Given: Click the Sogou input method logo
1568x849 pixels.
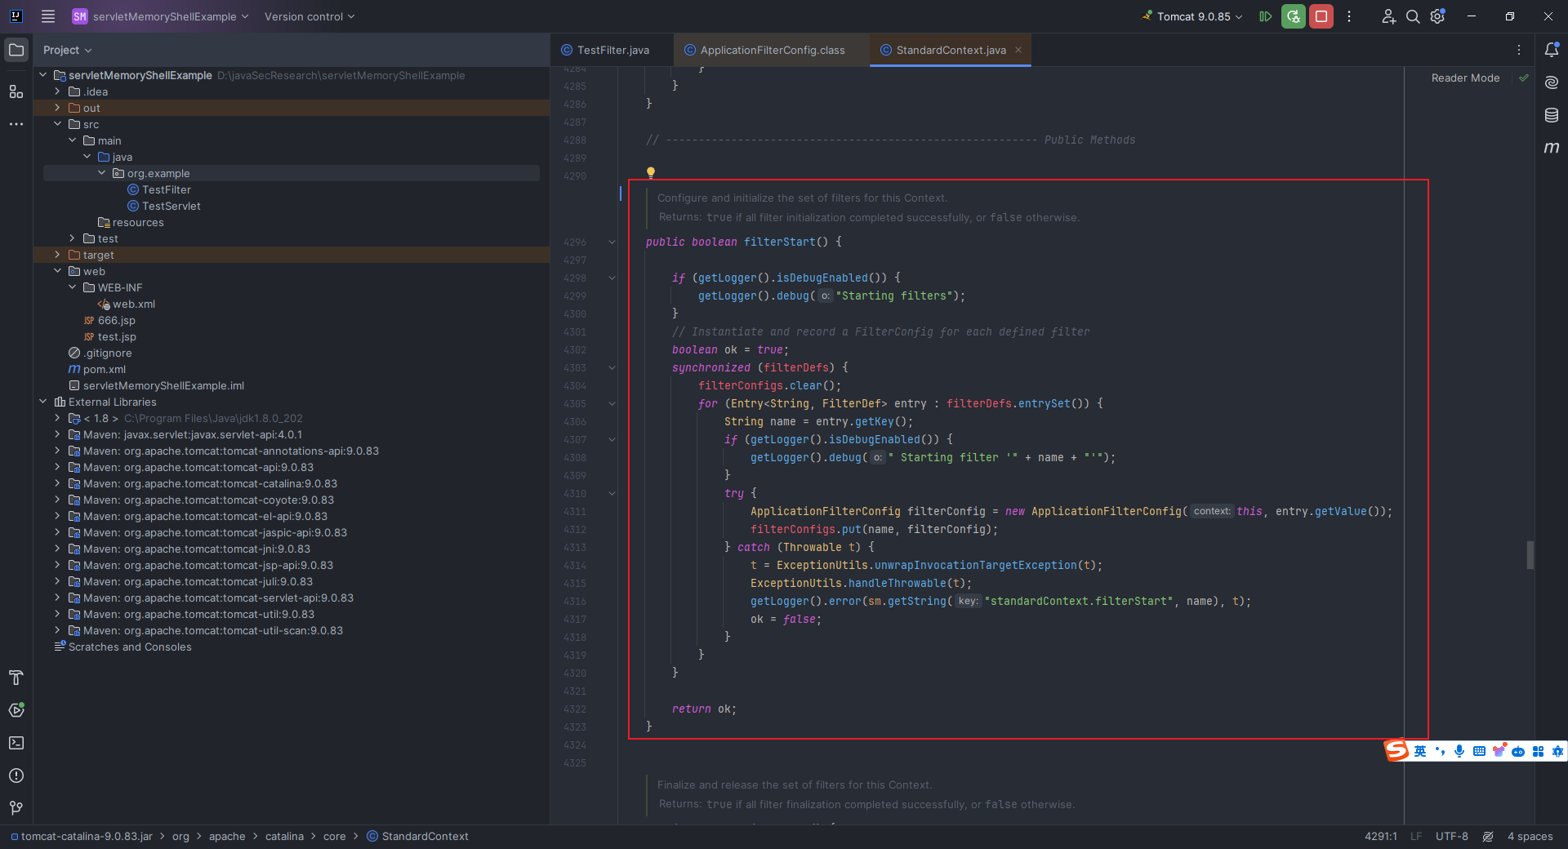Looking at the screenshot, I should 1396,750.
